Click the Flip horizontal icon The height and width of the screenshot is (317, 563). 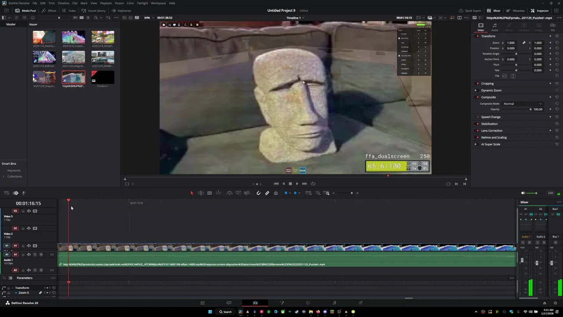click(505, 76)
